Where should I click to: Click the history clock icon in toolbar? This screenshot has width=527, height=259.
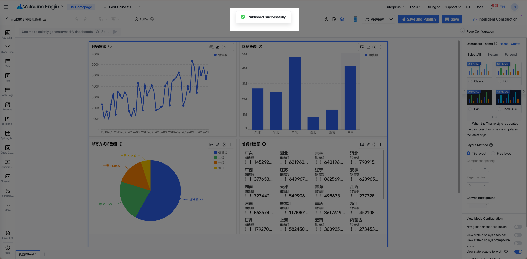tap(326, 19)
